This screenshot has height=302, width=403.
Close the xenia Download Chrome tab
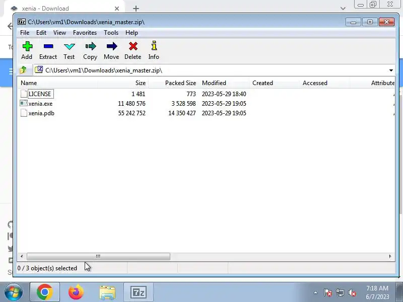pyautogui.click(x=117, y=9)
